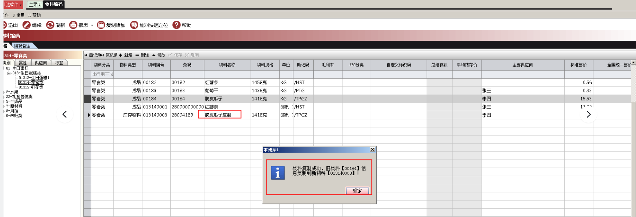The image size is (636, 217).
Task: Click the 条码 column header
Action: pos(187,65)
